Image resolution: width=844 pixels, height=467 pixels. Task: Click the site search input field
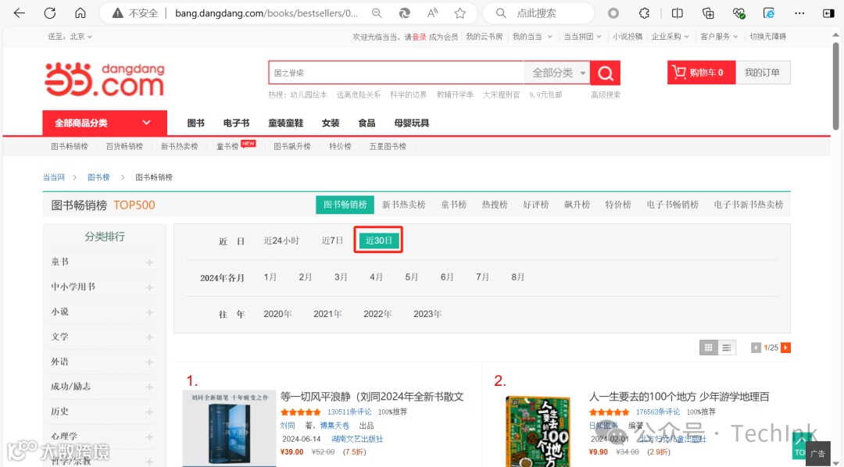click(396, 73)
